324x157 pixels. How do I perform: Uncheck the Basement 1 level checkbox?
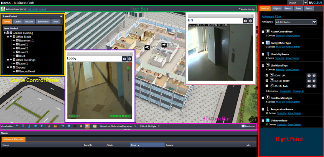point(17,40)
